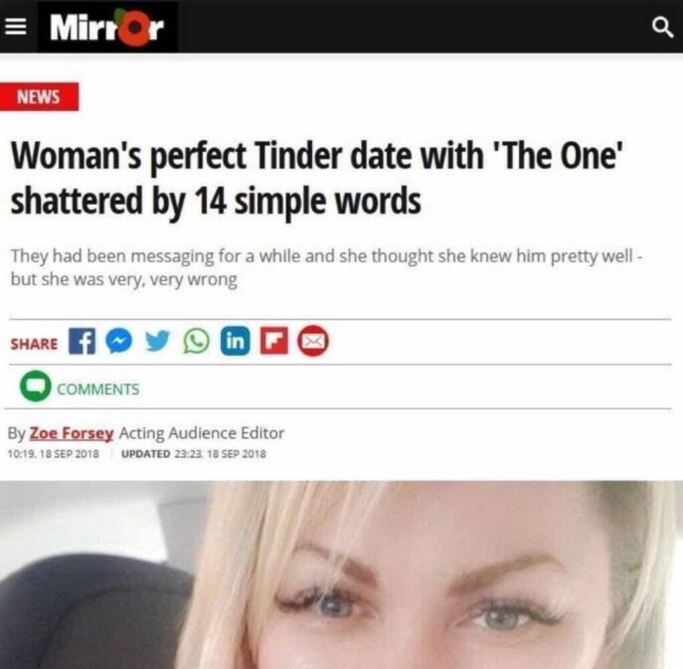
Task: Open author Zoe Forsey's profile
Action: click(x=71, y=433)
